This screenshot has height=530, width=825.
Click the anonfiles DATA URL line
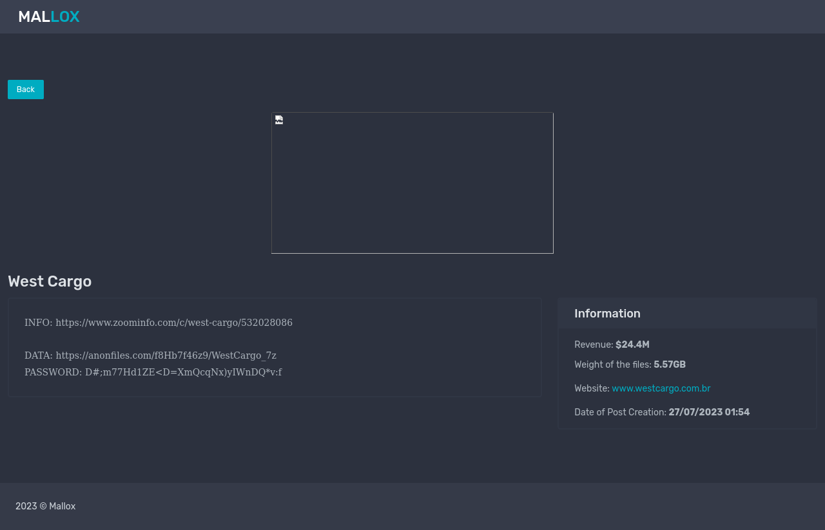tap(150, 355)
